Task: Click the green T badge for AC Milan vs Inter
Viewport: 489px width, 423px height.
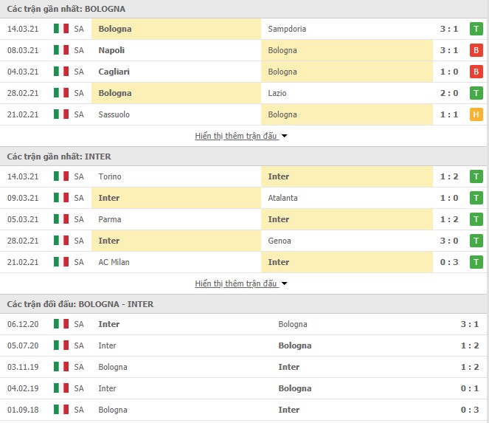Action: coord(476,262)
